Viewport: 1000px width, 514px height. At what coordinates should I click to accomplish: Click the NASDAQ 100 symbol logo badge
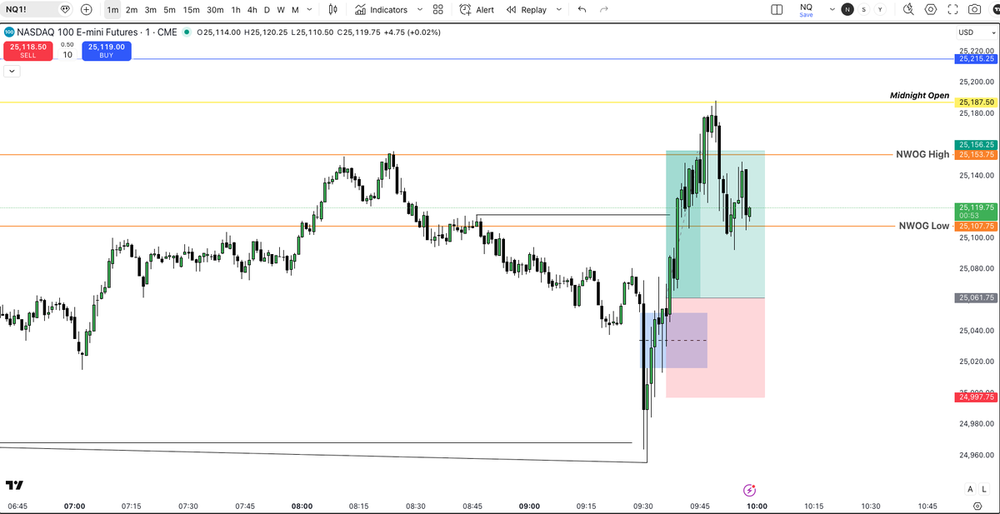(9, 32)
